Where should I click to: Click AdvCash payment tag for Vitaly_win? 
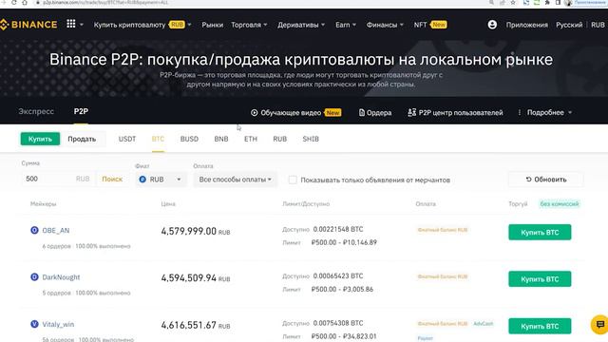pos(483,323)
